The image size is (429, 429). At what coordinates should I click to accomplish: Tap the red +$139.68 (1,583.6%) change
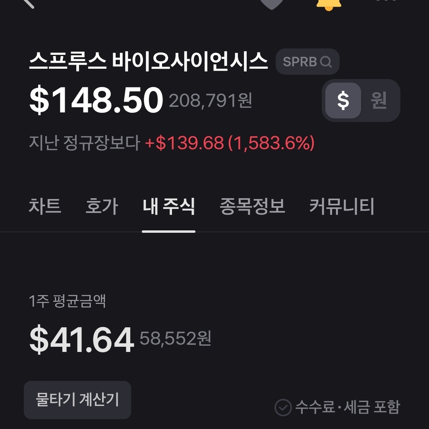(x=230, y=143)
